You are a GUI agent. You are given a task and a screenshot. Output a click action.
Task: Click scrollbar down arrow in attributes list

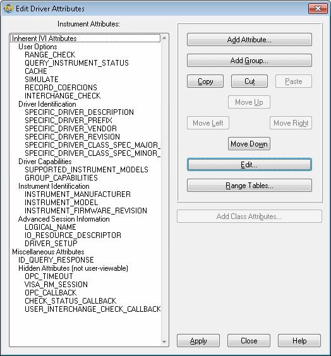[x=164, y=341]
